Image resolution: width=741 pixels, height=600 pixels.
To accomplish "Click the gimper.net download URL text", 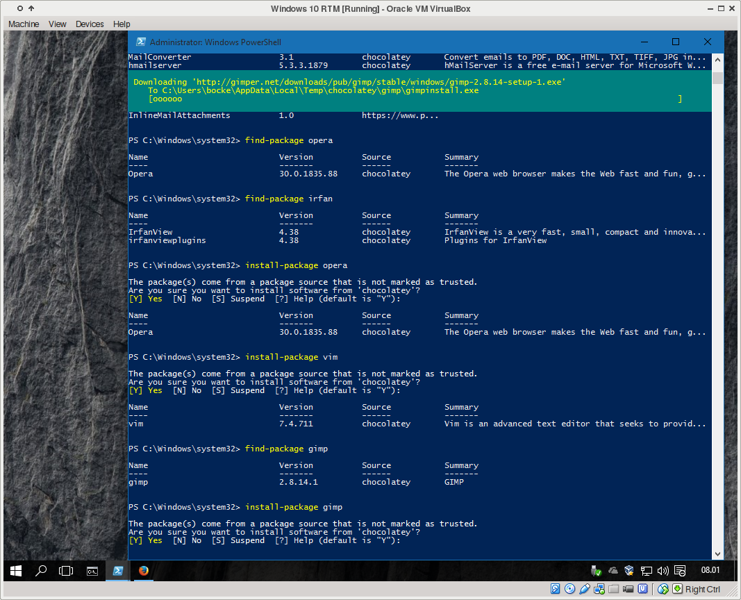I will pos(378,82).
